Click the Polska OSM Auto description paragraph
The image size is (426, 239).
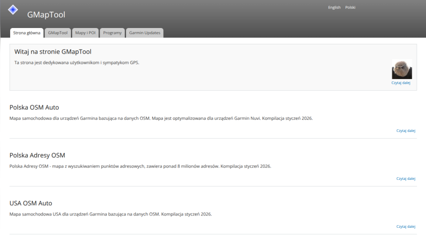tap(161, 118)
